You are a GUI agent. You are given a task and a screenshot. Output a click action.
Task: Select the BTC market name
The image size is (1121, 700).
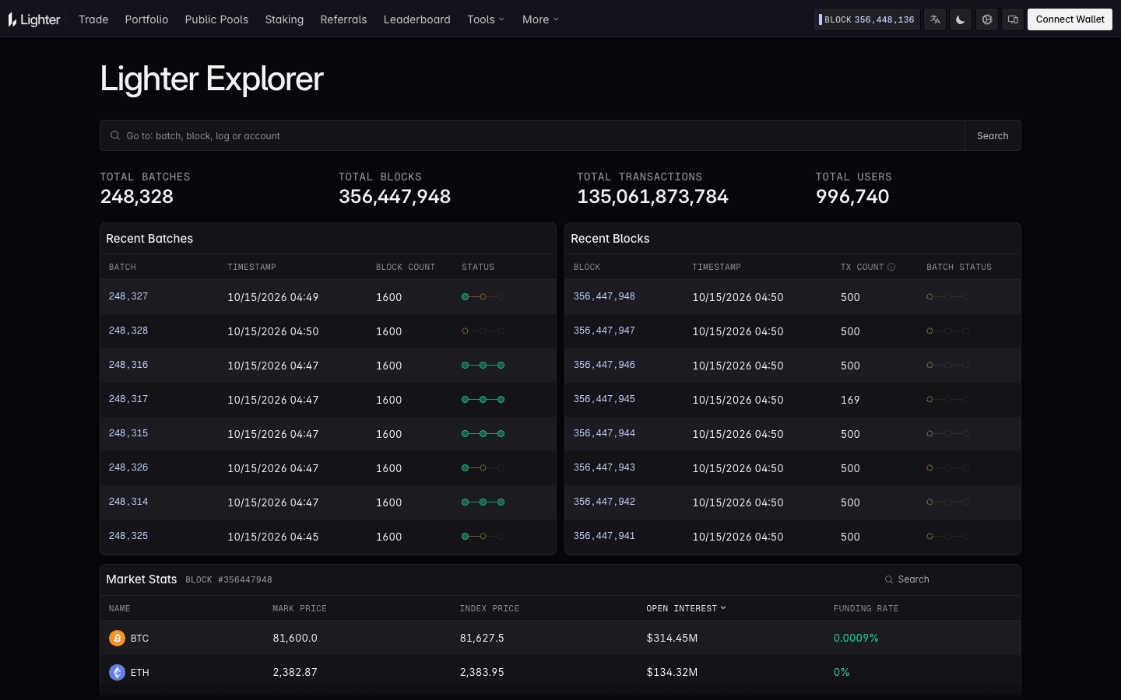pyautogui.click(x=139, y=638)
